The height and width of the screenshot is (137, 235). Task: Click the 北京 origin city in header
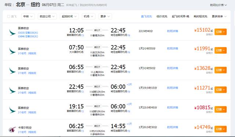(21, 4)
